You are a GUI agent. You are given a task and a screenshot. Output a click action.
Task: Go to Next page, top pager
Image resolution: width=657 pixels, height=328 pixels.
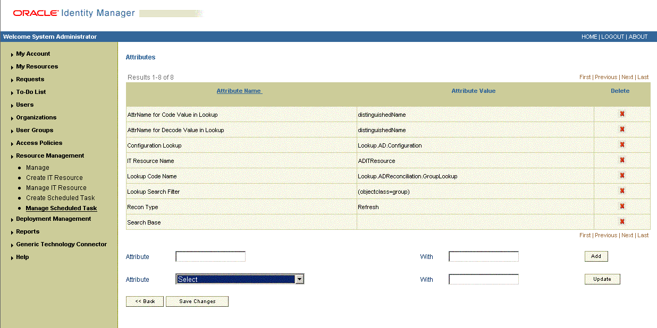click(x=627, y=77)
